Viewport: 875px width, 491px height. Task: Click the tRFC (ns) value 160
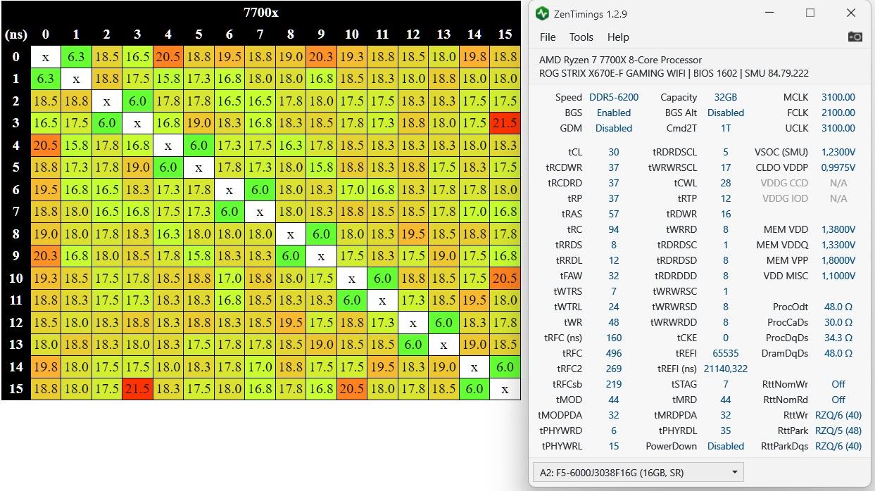(x=614, y=338)
